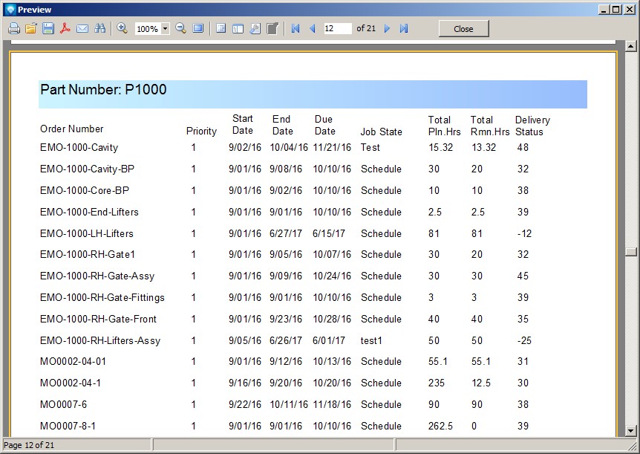Jump to the last page
The width and height of the screenshot is (640, 454).
(404, 28)
